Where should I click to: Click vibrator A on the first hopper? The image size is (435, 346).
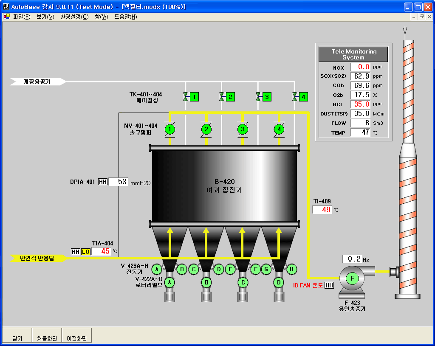click(x=157, y=269)
